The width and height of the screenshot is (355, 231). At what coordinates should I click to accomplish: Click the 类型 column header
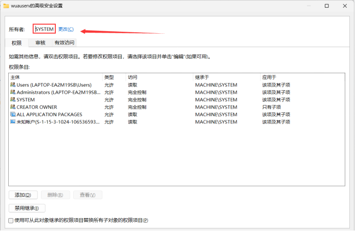109,77
